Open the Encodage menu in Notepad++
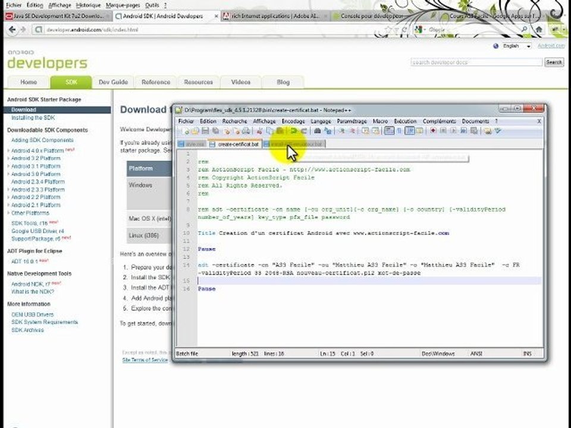 click(293, 121)
